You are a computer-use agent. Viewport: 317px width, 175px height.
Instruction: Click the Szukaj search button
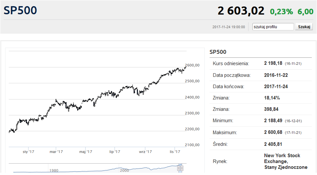point(304,27)
